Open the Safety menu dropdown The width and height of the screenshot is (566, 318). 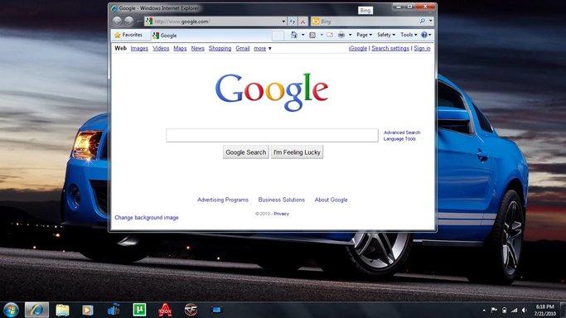(x=386, y=35)
